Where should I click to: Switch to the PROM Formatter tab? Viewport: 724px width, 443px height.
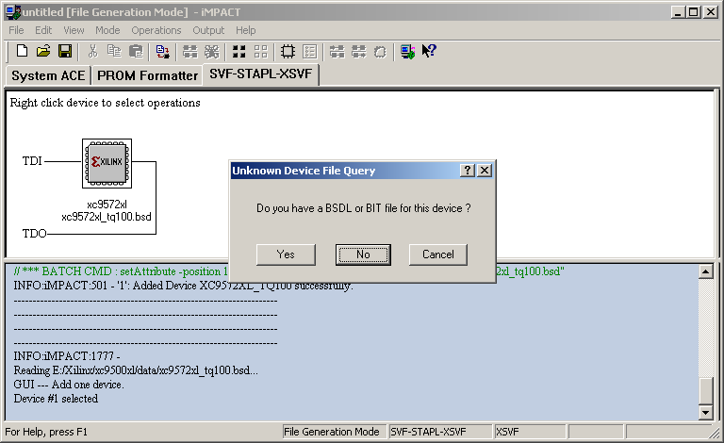click(147, 75)
